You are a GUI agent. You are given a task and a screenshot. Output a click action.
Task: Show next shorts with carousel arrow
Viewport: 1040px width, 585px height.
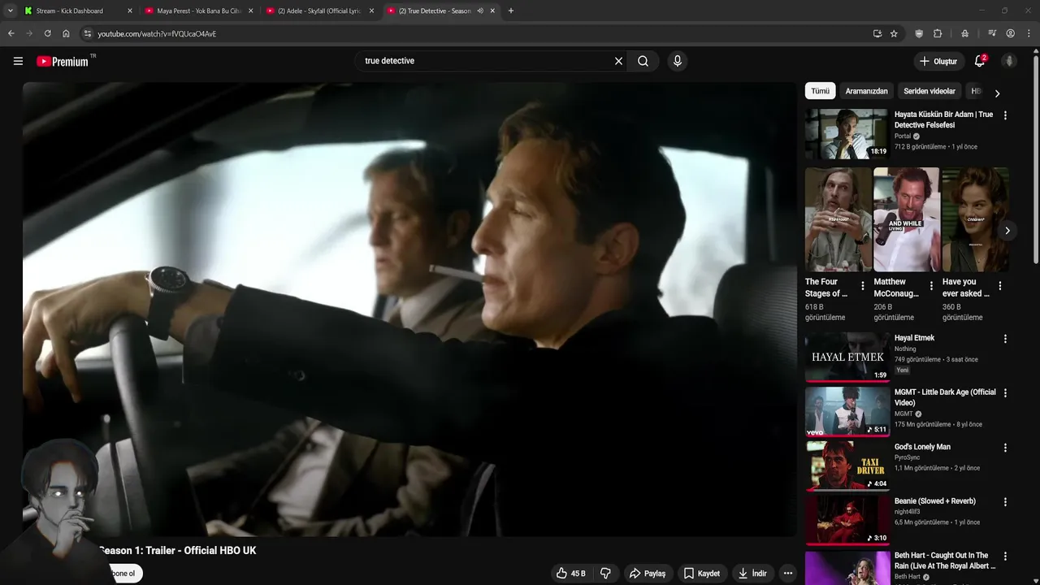tap(1007, 231)
